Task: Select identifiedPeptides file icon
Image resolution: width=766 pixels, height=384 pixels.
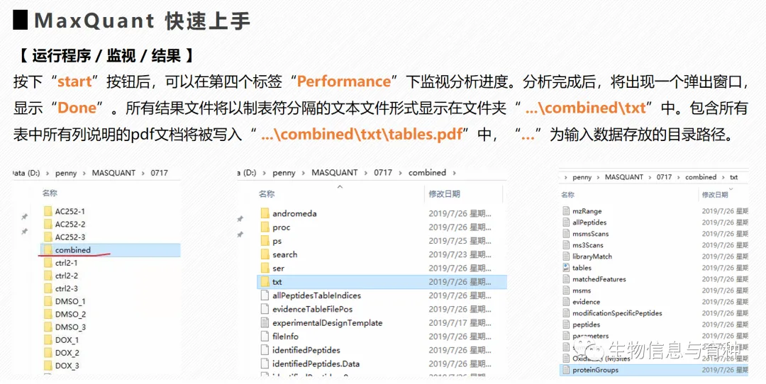Action: tap(265, 350)
